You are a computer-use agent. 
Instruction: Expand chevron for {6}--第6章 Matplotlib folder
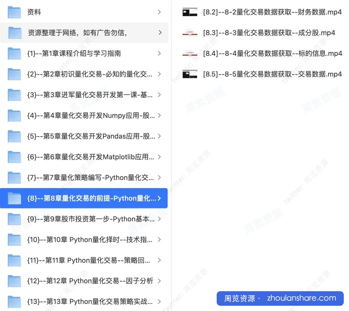tap(159, 157)
